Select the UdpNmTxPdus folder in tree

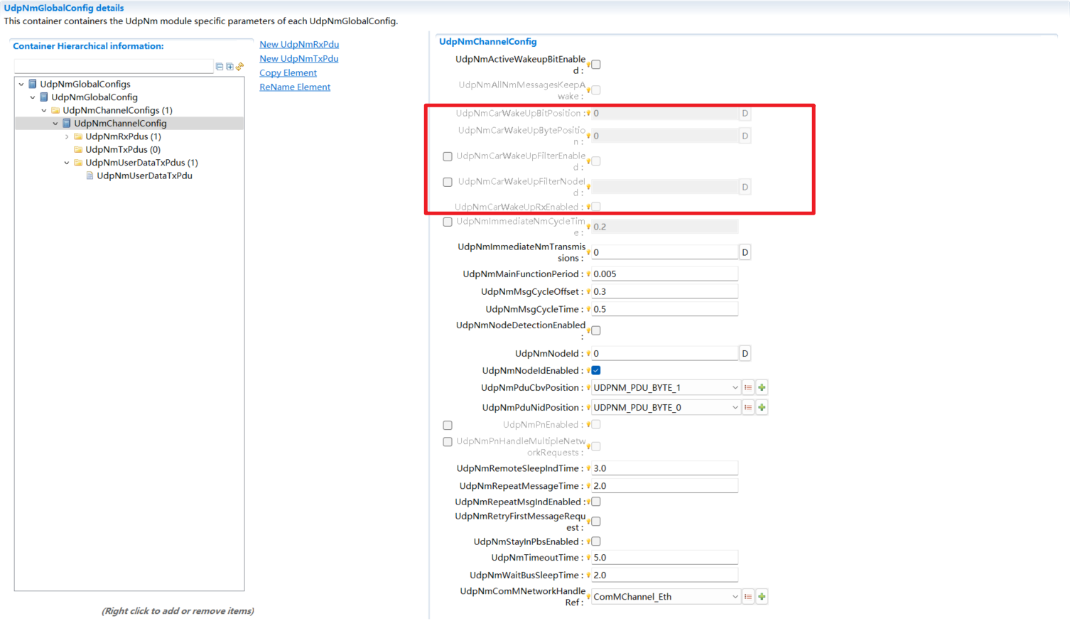122,150
